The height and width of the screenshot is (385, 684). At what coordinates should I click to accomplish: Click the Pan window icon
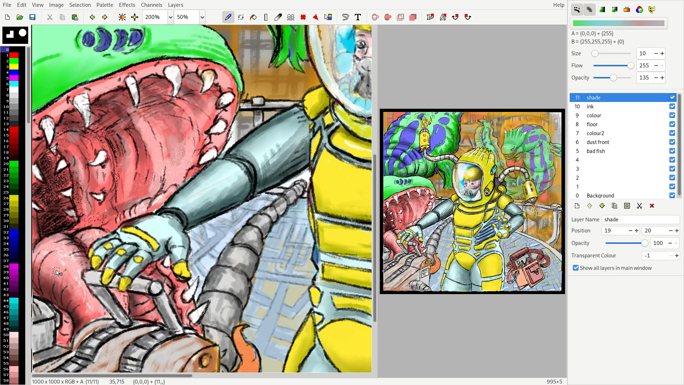(135, 17)
